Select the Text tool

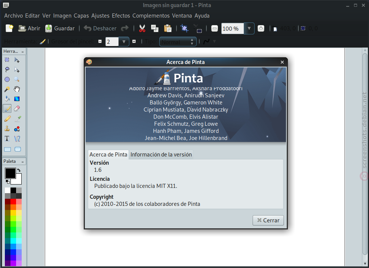7,138
